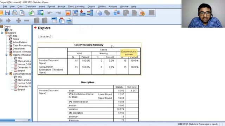Screen dimensions: 225x126
Task: Click the Undo arrow icon
Action: (x=50, y=13)
